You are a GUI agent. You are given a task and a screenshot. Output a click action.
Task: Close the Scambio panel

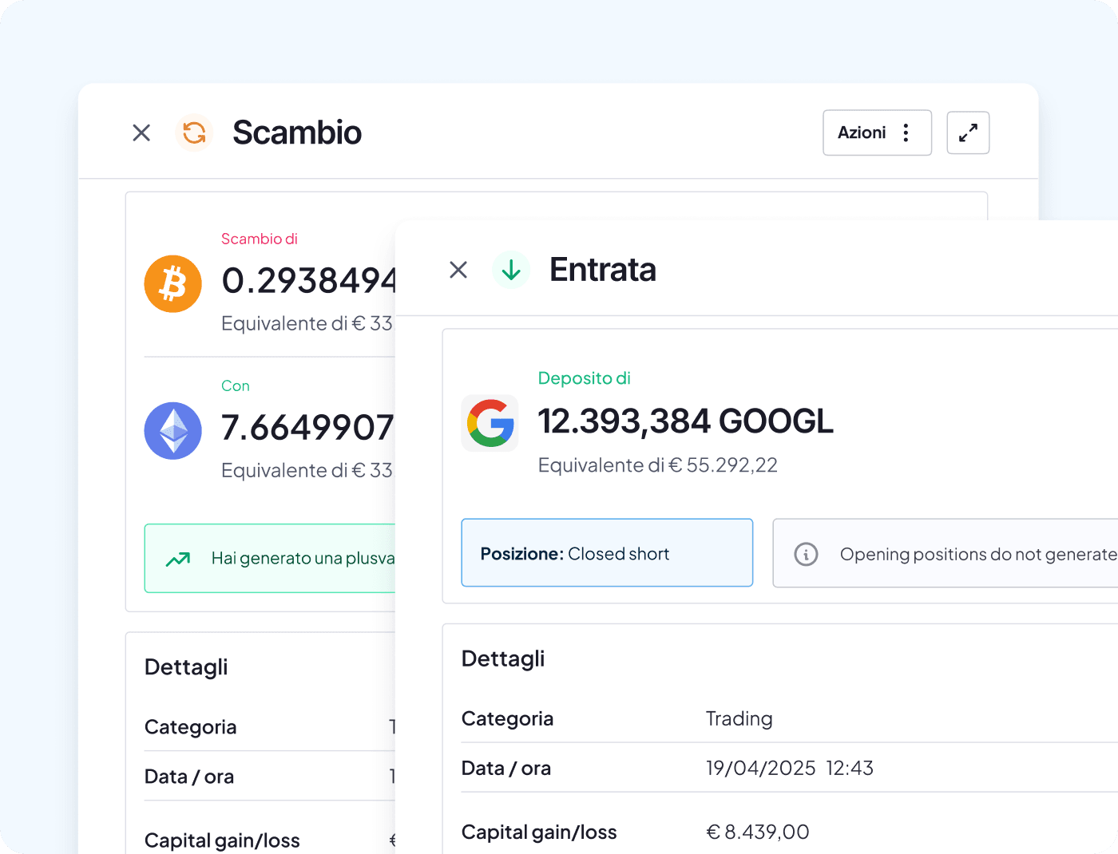point(141,132)
